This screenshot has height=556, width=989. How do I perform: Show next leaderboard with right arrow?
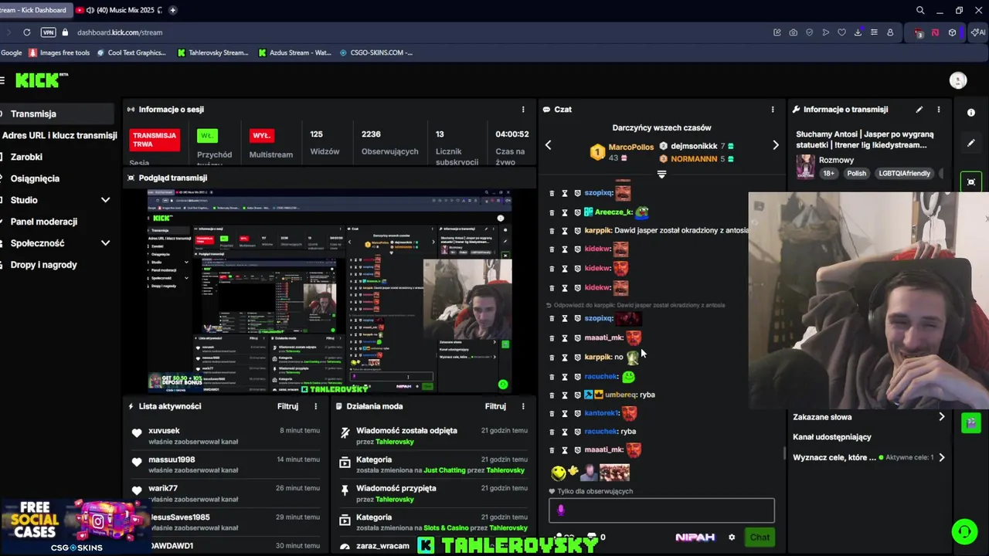coord(776,145)
